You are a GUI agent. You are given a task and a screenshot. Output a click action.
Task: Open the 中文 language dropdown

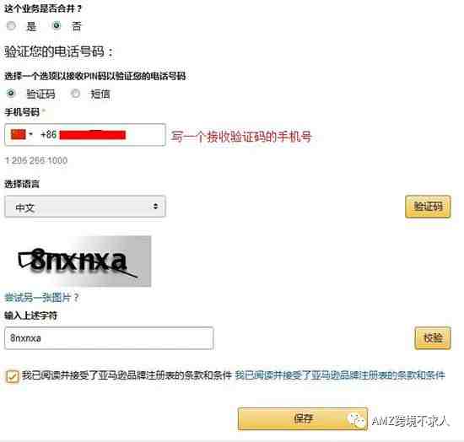point(85,207)
